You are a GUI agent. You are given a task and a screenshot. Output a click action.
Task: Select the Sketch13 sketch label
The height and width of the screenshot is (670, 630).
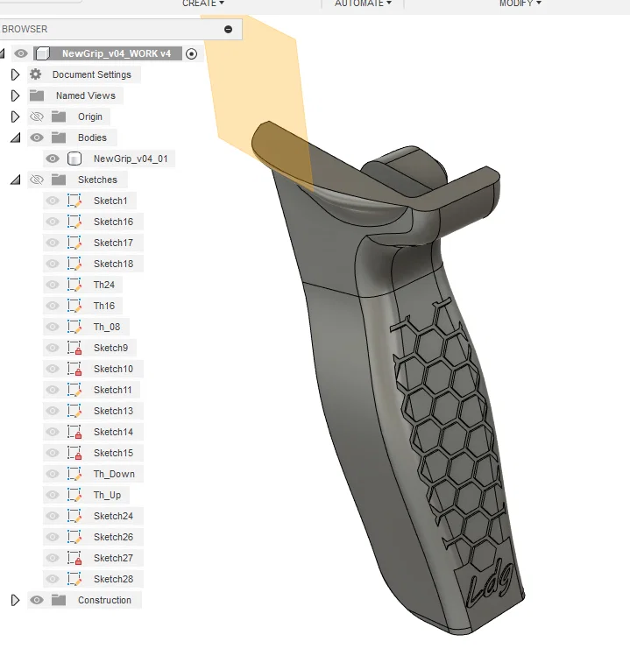click(x=113, y=411)
